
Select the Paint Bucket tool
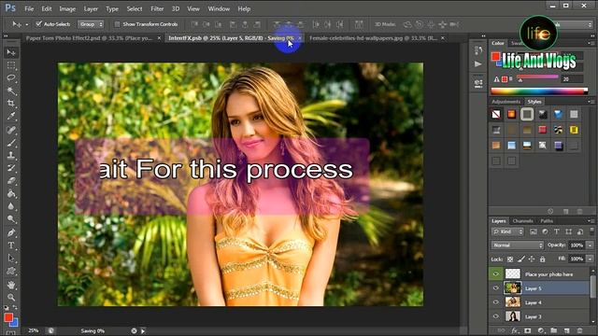[11, 194]
